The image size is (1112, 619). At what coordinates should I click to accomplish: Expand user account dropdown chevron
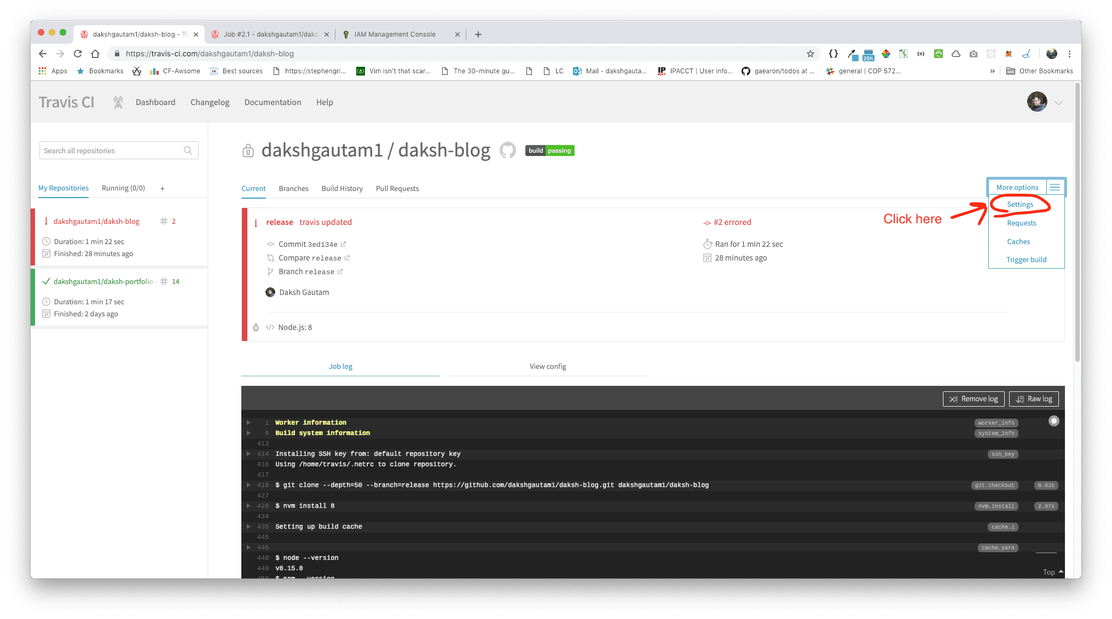[1058, 102]
